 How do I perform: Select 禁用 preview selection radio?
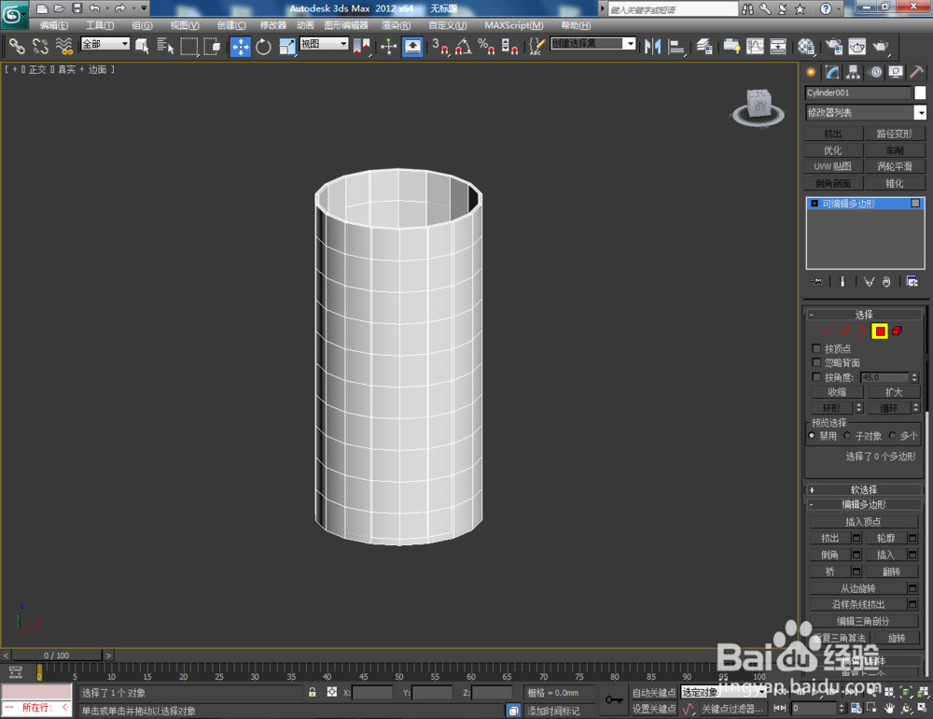coord(812,435)
